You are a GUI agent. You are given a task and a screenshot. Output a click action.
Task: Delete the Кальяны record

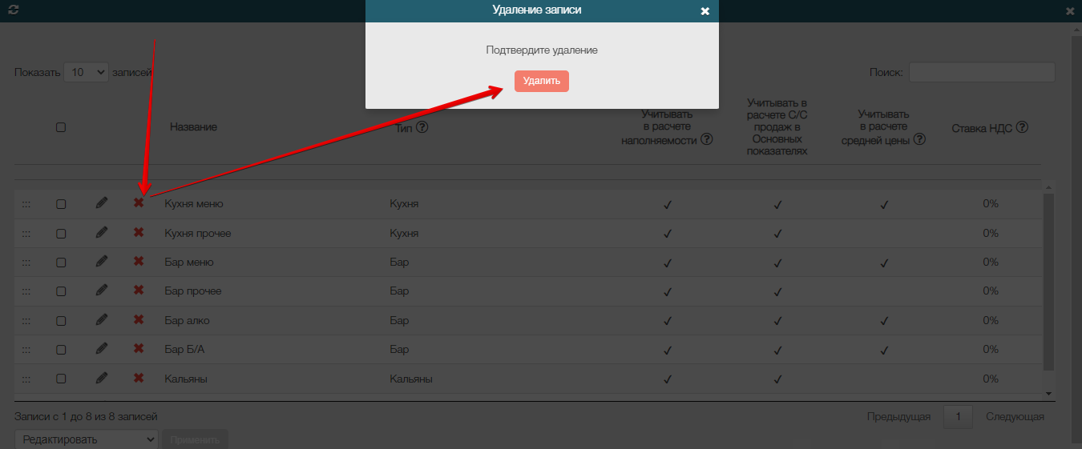139,378
